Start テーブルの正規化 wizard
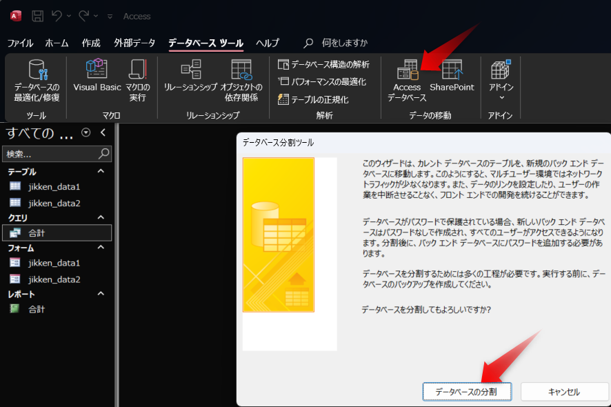 (313, 99)
